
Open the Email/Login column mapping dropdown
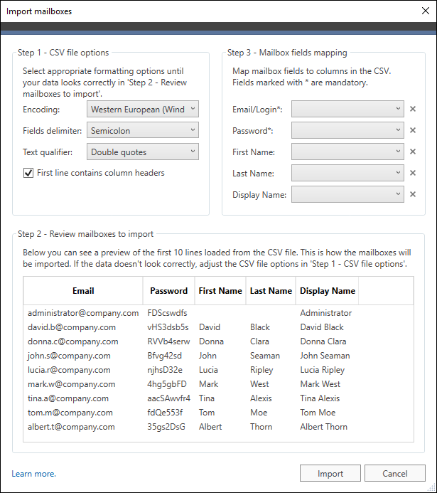(347, 109)
